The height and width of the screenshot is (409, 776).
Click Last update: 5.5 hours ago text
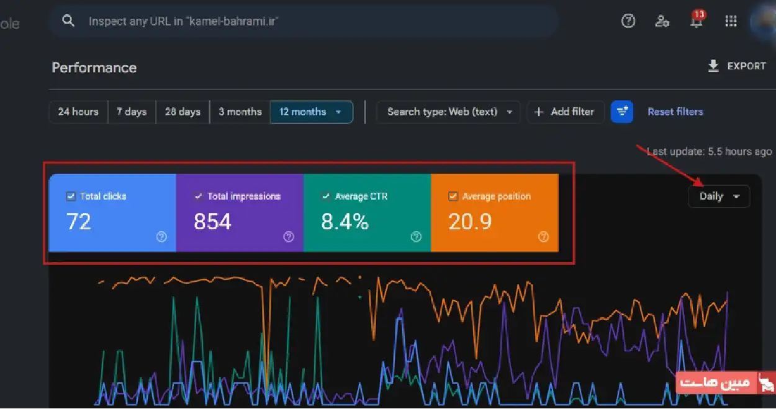(x=710, y=151)
